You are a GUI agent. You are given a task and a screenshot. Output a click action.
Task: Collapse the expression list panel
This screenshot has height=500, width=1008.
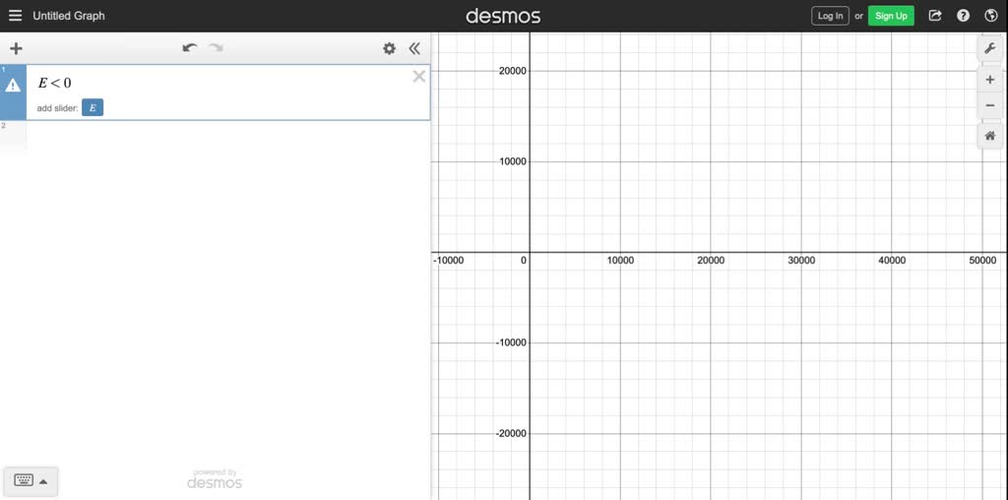click(414, 48)
